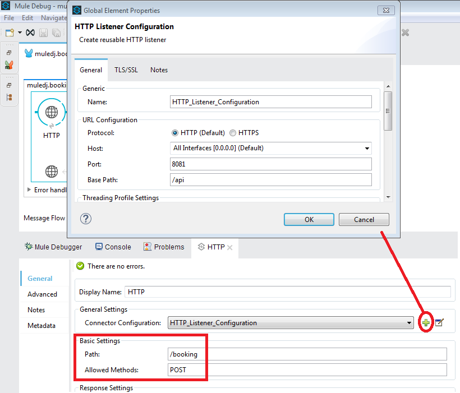Open the Host dropdown showing All Interfaces
The width and height of the screenshot is (460, 393).
pyautogui.click(x=367, y=148)
